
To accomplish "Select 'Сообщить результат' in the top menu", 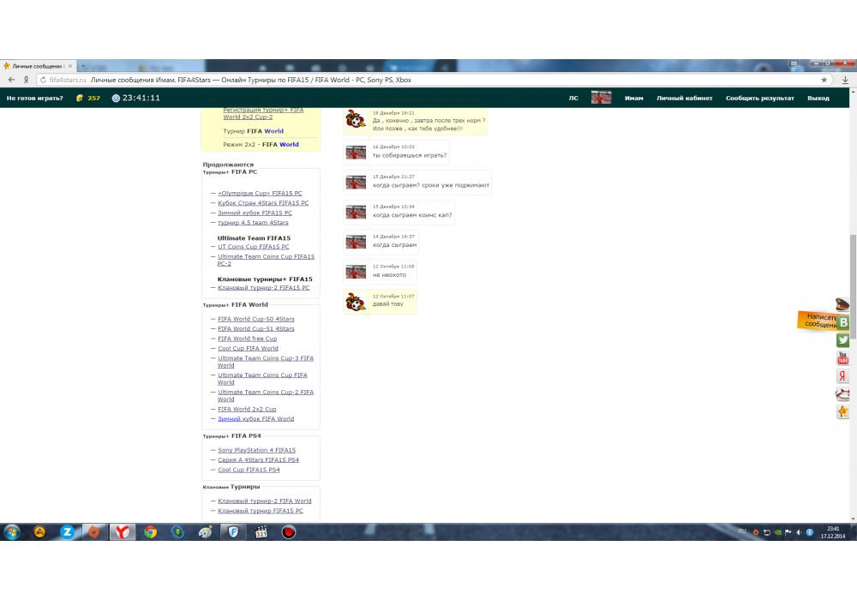I will click(x=759, y=99).
